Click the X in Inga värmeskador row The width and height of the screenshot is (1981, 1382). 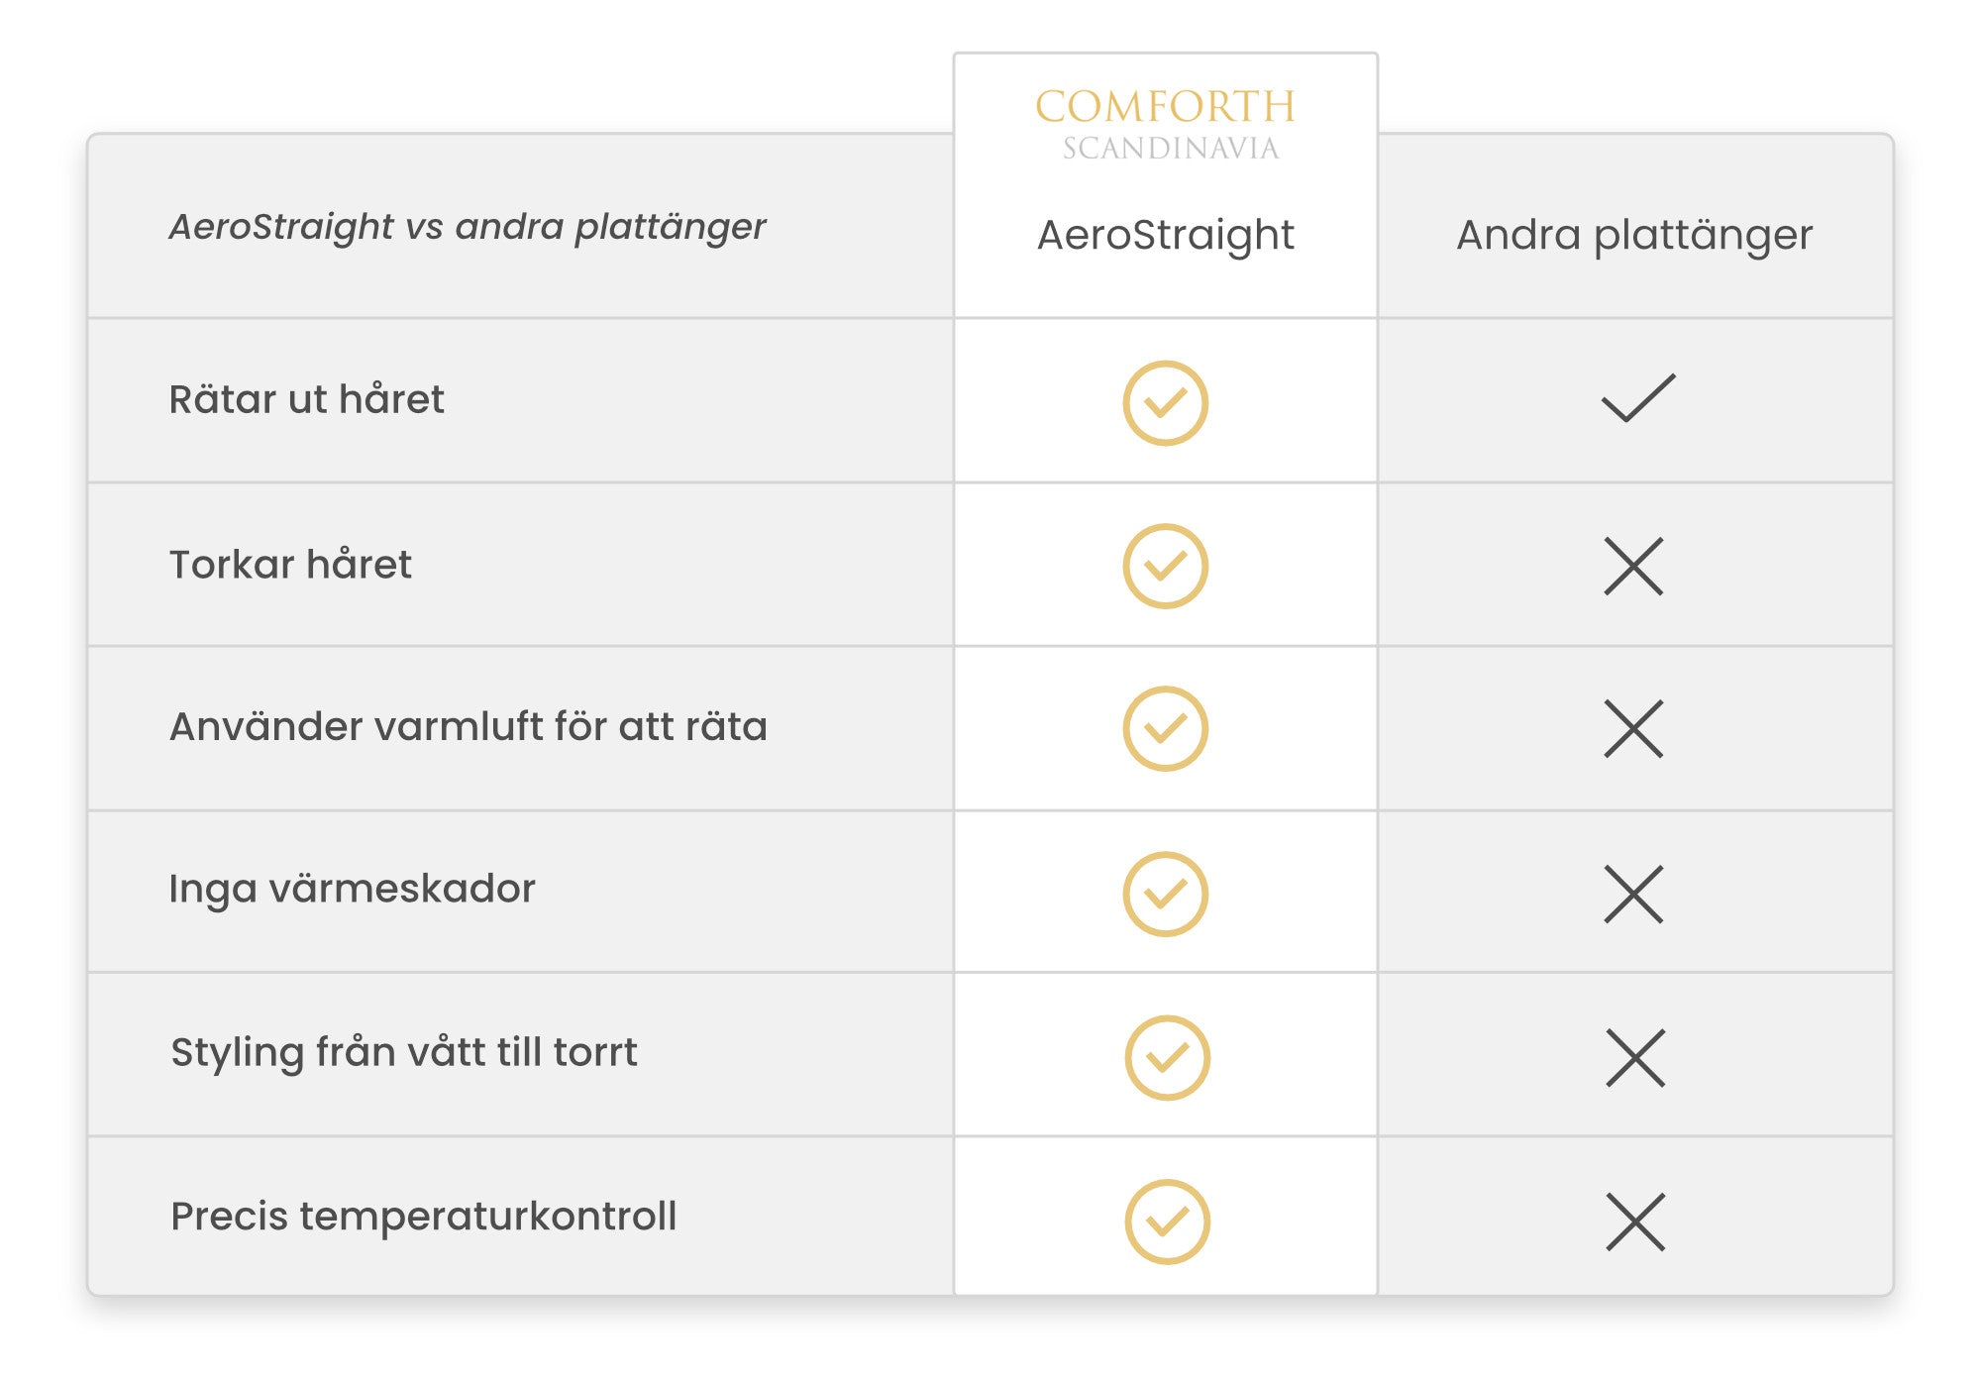1633,894
